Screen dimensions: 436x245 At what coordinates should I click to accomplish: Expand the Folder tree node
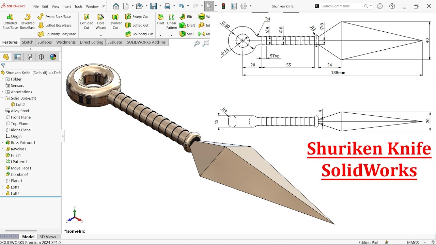(2, 79)
